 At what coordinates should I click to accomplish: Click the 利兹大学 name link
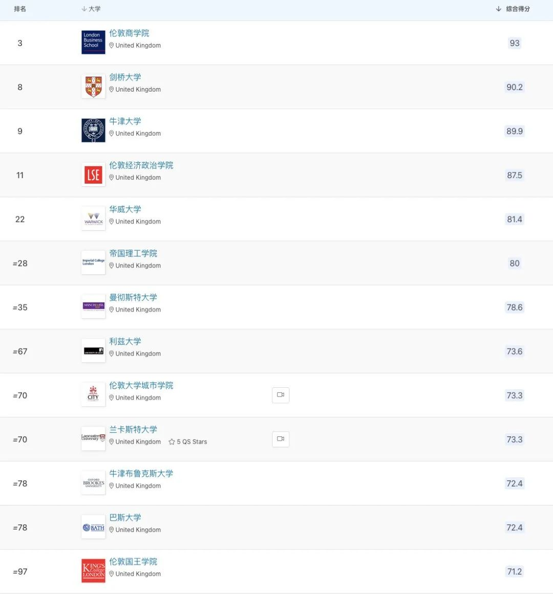tap(125, 341)
